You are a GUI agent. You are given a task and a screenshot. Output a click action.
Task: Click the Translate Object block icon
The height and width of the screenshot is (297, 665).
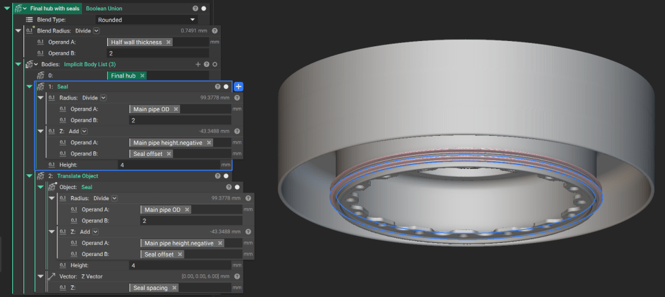(x=40, y=176)
